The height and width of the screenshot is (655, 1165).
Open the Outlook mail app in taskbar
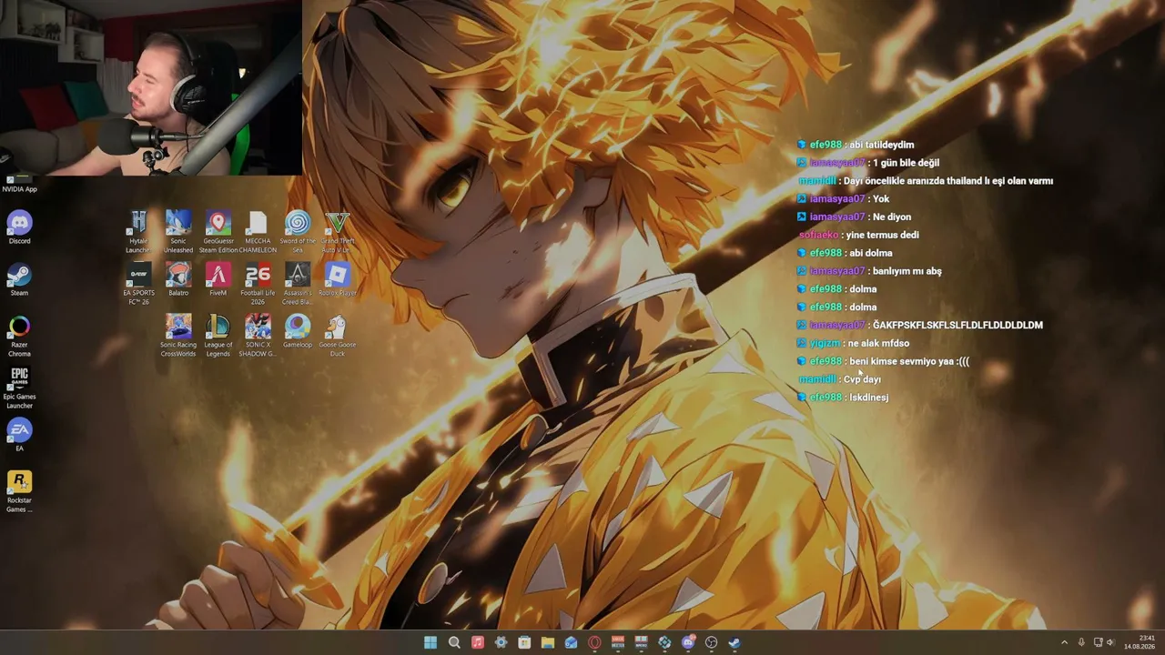[x=571, y=642]
